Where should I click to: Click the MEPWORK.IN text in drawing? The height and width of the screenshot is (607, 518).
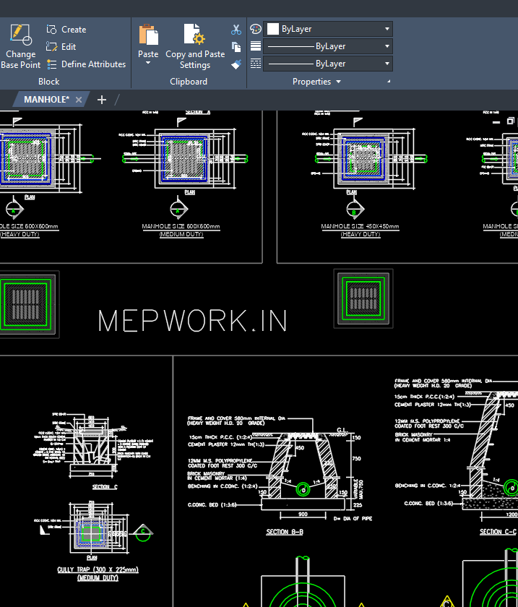coord(192,322)
